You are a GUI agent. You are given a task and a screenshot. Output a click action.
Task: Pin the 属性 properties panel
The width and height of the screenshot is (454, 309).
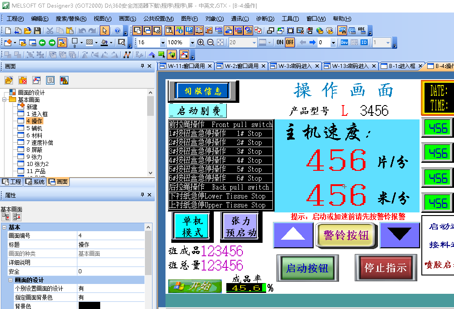click(x=142, y=195)
